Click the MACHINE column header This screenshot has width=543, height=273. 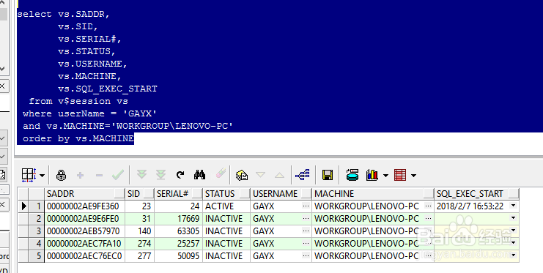click(x=372, y=194)
